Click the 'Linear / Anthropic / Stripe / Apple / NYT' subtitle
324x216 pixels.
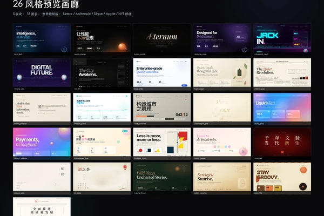(x=97, y=14)
